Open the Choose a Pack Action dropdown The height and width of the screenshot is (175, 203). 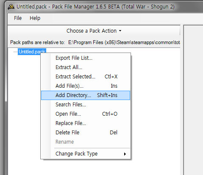coord(94,31)
